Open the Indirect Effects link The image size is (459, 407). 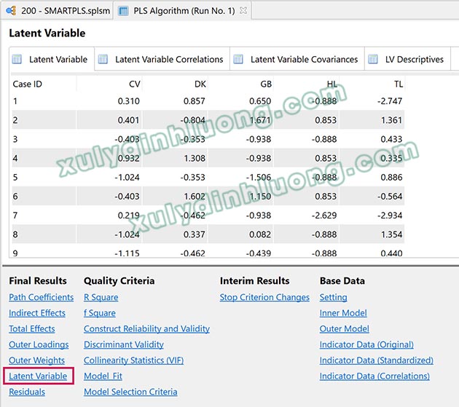37,313
